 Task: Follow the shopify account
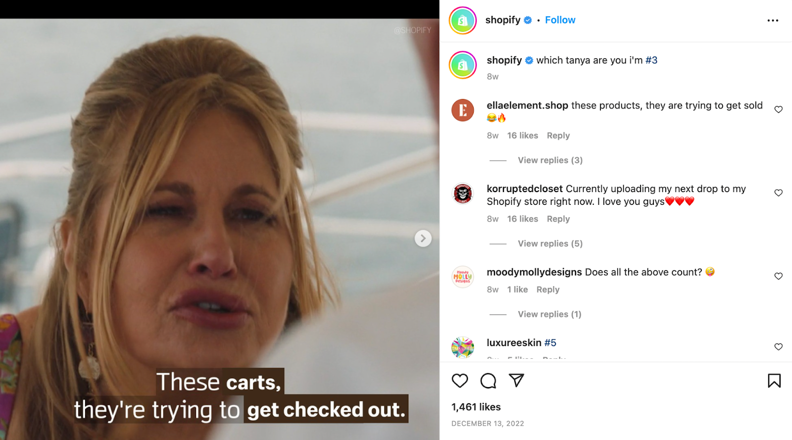pyautogui.click(x=560, y=20)
